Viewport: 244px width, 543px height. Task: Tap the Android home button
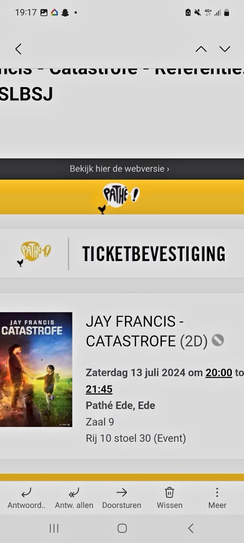pos(122,528)
